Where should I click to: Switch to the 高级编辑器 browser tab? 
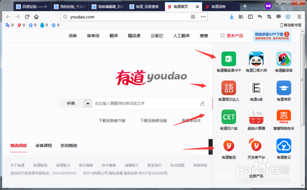[108, 7]
